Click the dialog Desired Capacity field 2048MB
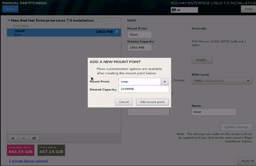Viewport: 256px width, 166px height. 144,89
